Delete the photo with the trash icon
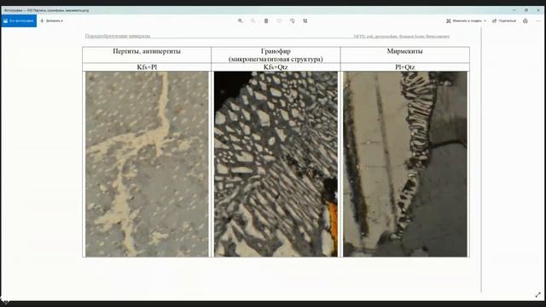Screen dimensions: 546x307 click(x=266, y=20)
